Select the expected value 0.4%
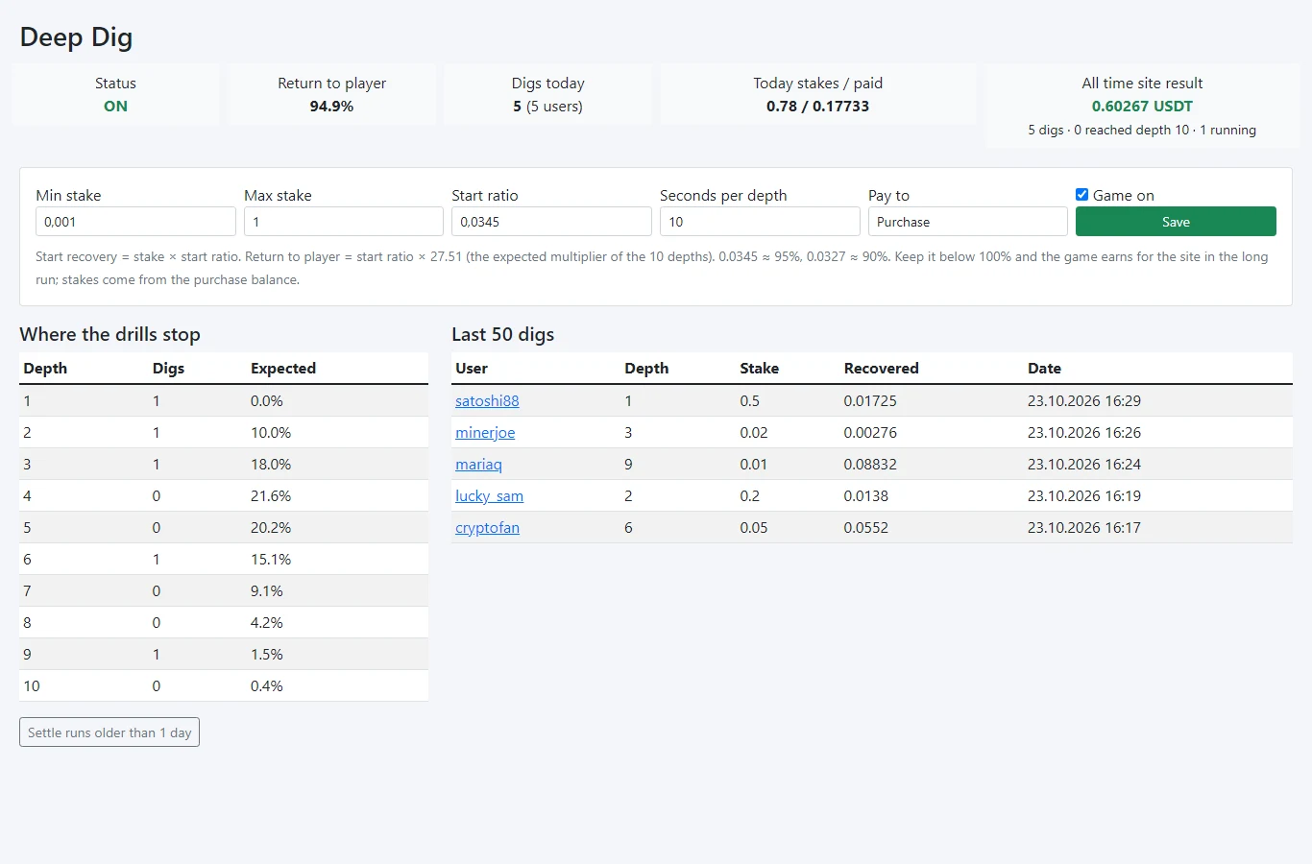1312x864 pixels. click(267, 685)
